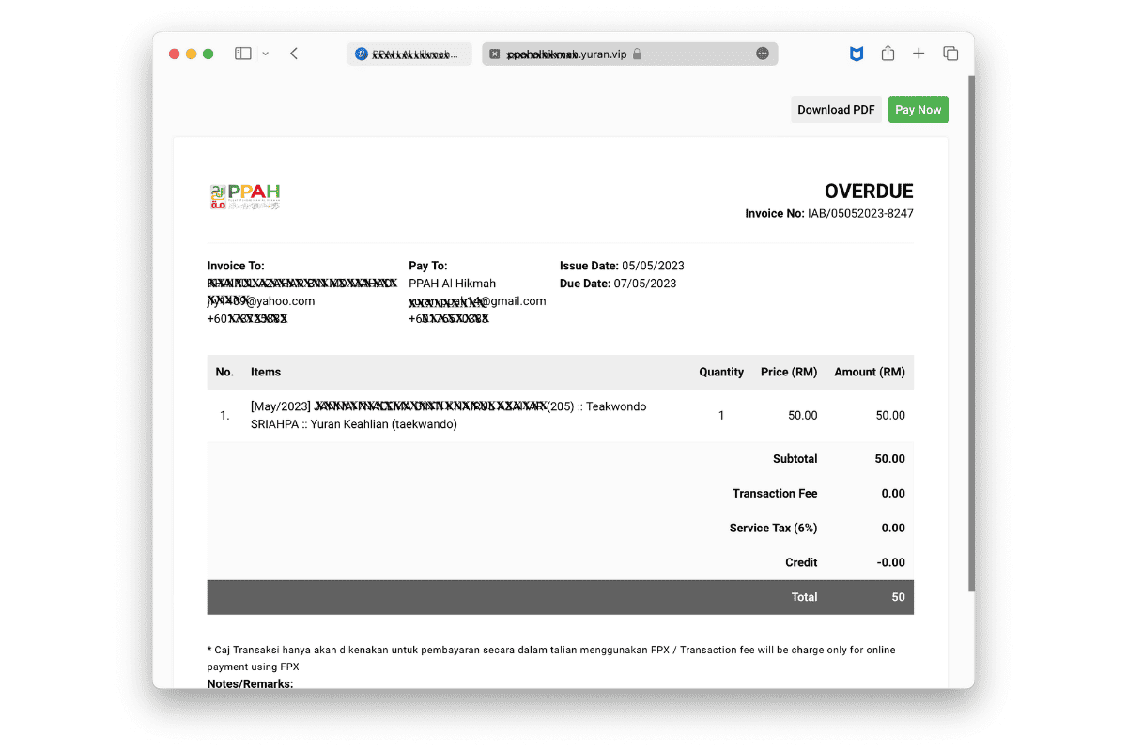Select the Transaction Fee label

(775, 494)
